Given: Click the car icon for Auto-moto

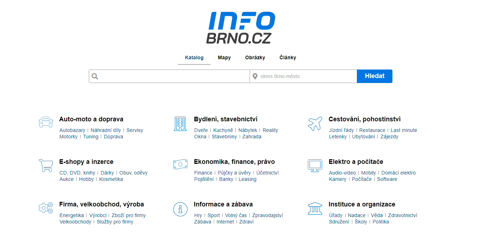Looking at the screenshot, I should (x=46, y=122).
